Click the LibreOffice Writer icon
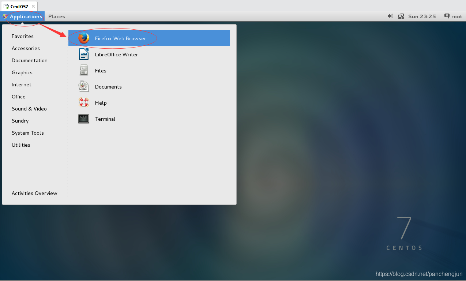Screen dimensions: 466x281 pos(84,54)
